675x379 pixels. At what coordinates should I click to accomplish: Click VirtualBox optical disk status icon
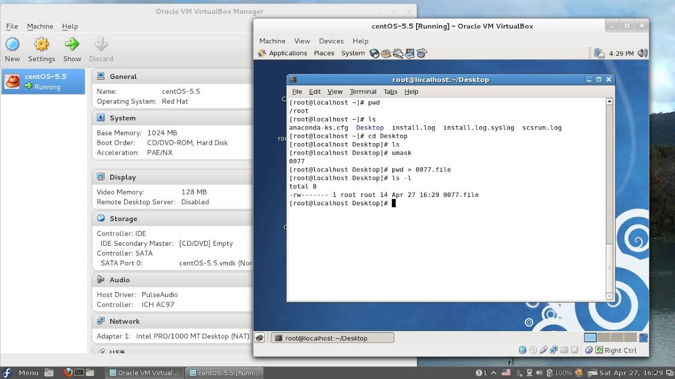coord(533,350)
